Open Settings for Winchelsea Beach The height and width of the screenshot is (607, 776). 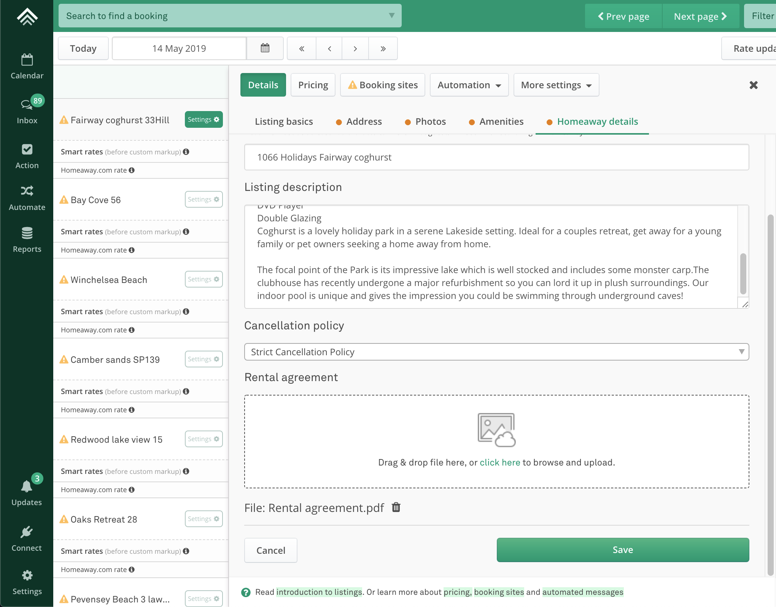[204, 279]
